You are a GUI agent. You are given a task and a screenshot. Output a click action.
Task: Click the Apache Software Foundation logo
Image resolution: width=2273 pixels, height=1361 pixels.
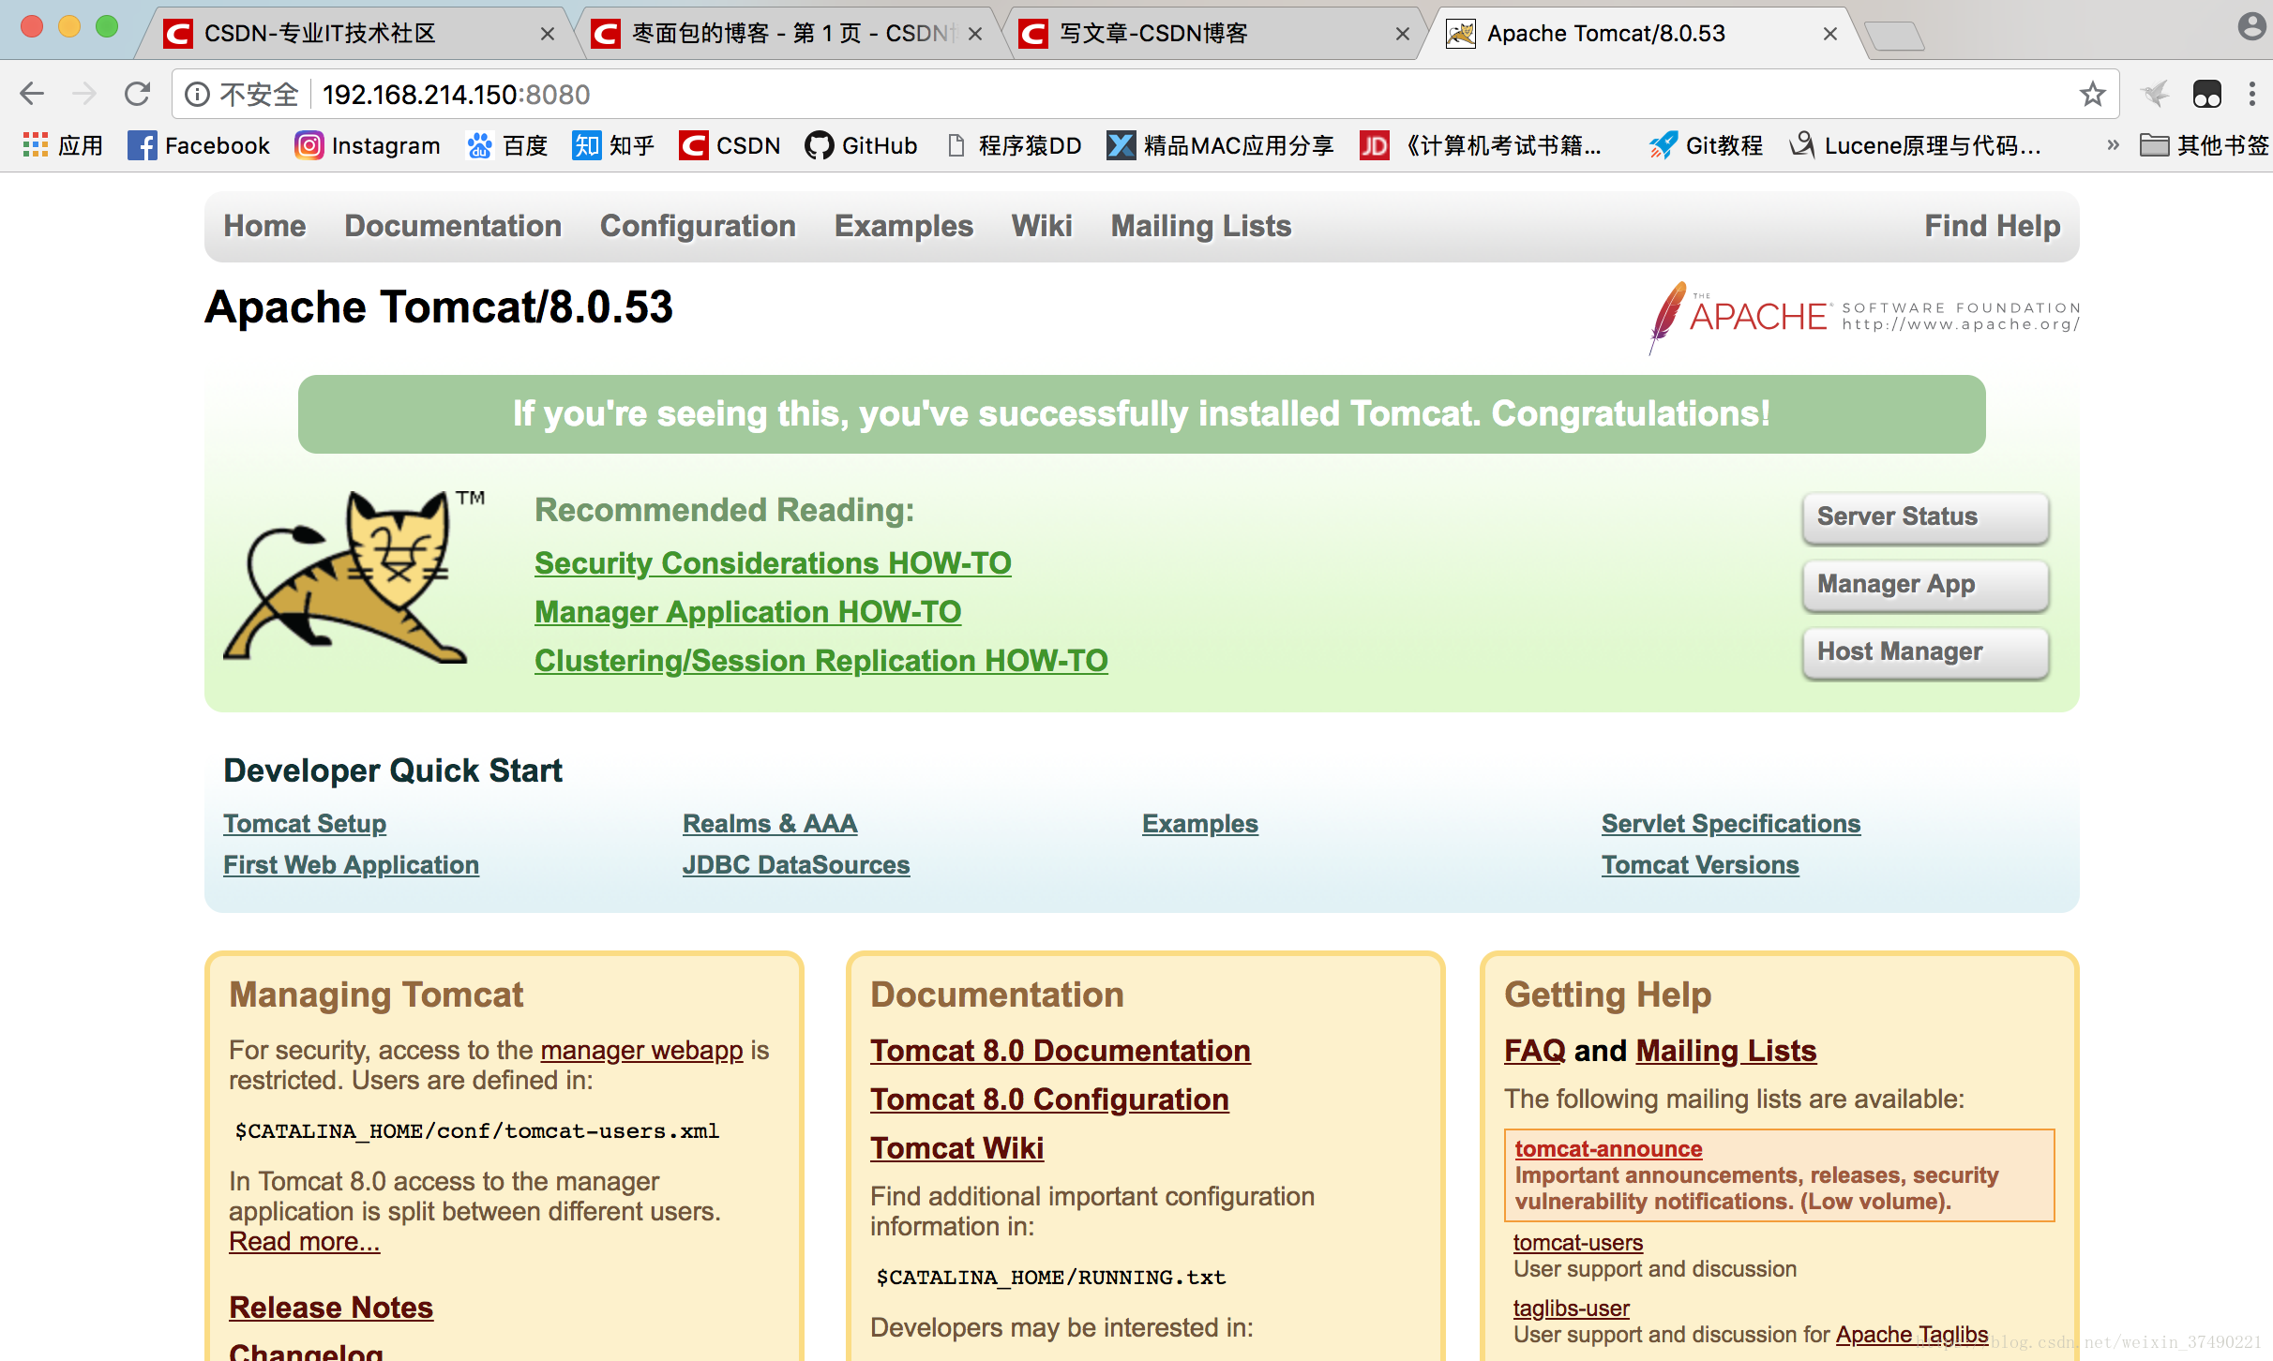[1864, 318]
